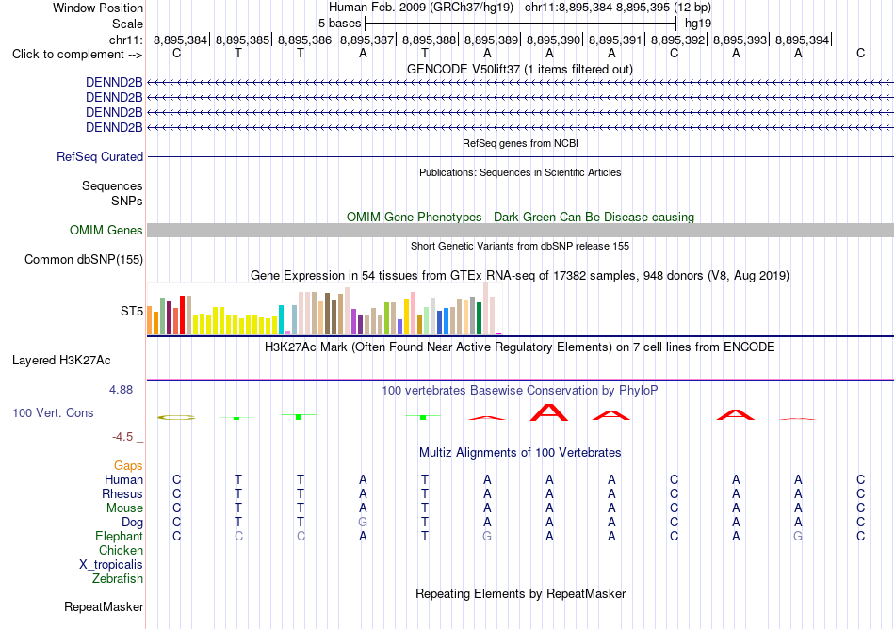Click the H3K27Ac Mark track title
This screenshot has width=895, height=629.
tap(519, 347)
